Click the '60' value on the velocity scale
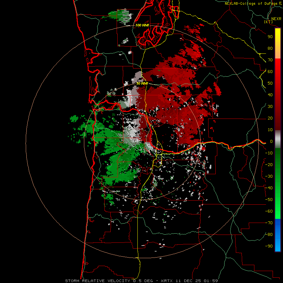283x283 pixels. [270, 71]
